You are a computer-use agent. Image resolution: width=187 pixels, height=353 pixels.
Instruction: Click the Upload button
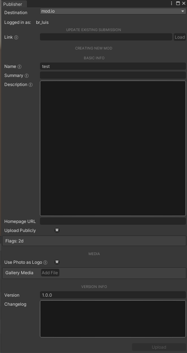pyautogui.click(x=159, y=347)
